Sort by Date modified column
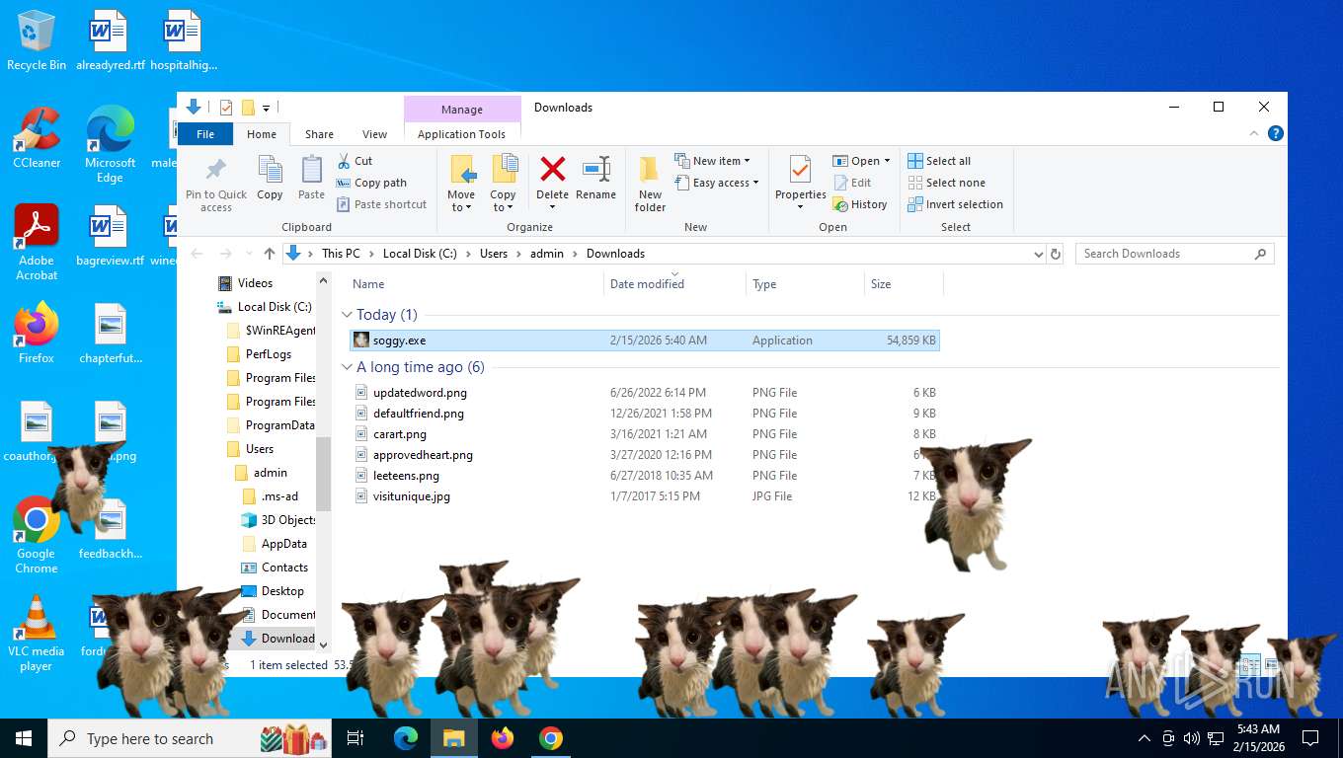 [674, 284]
